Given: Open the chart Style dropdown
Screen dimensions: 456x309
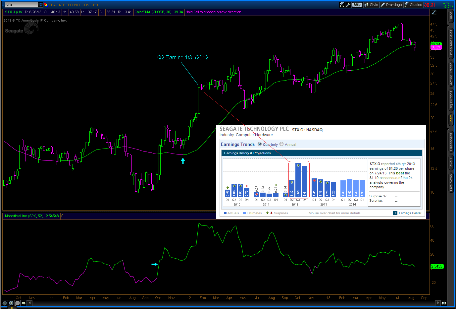Looking at the screenshot, I should click(x=371, y=5).
